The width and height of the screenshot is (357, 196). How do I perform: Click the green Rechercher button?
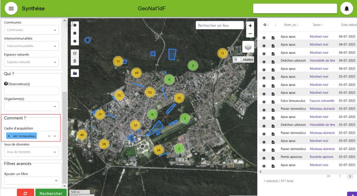[51, 193]
